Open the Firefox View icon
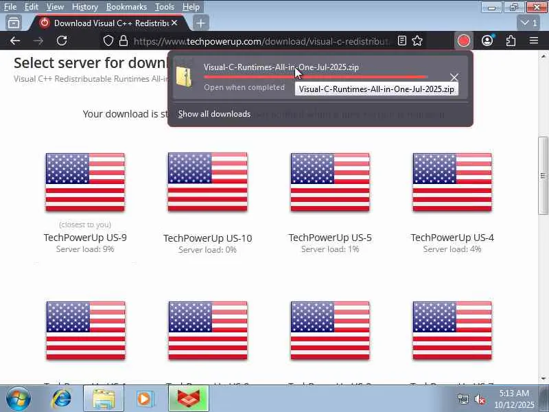 pos(14,23)
